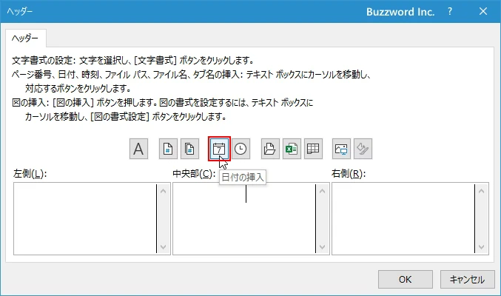501x296 pixels.
Task: Click the Insert Picture icon
Action: pos(341,149)
